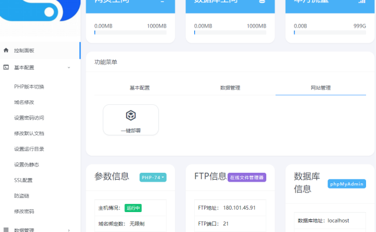Open 设置密码访问 in the sidebar
376x232 pixels.
pos(29,118)
